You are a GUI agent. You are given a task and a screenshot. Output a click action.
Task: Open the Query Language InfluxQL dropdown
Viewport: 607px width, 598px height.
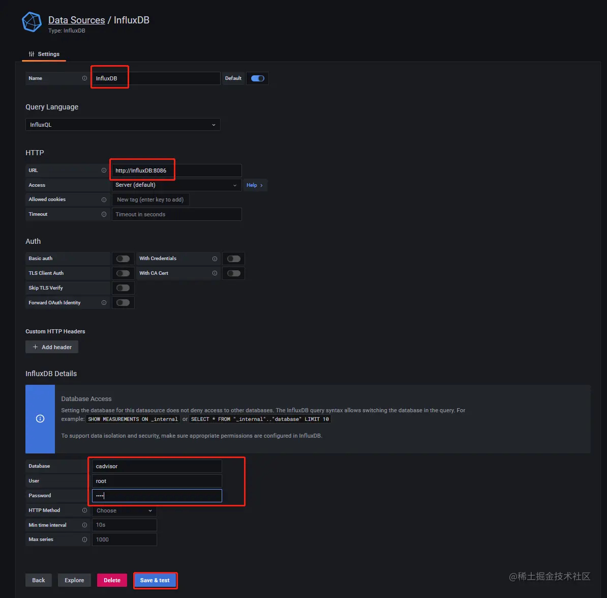[x=123, y=125]
